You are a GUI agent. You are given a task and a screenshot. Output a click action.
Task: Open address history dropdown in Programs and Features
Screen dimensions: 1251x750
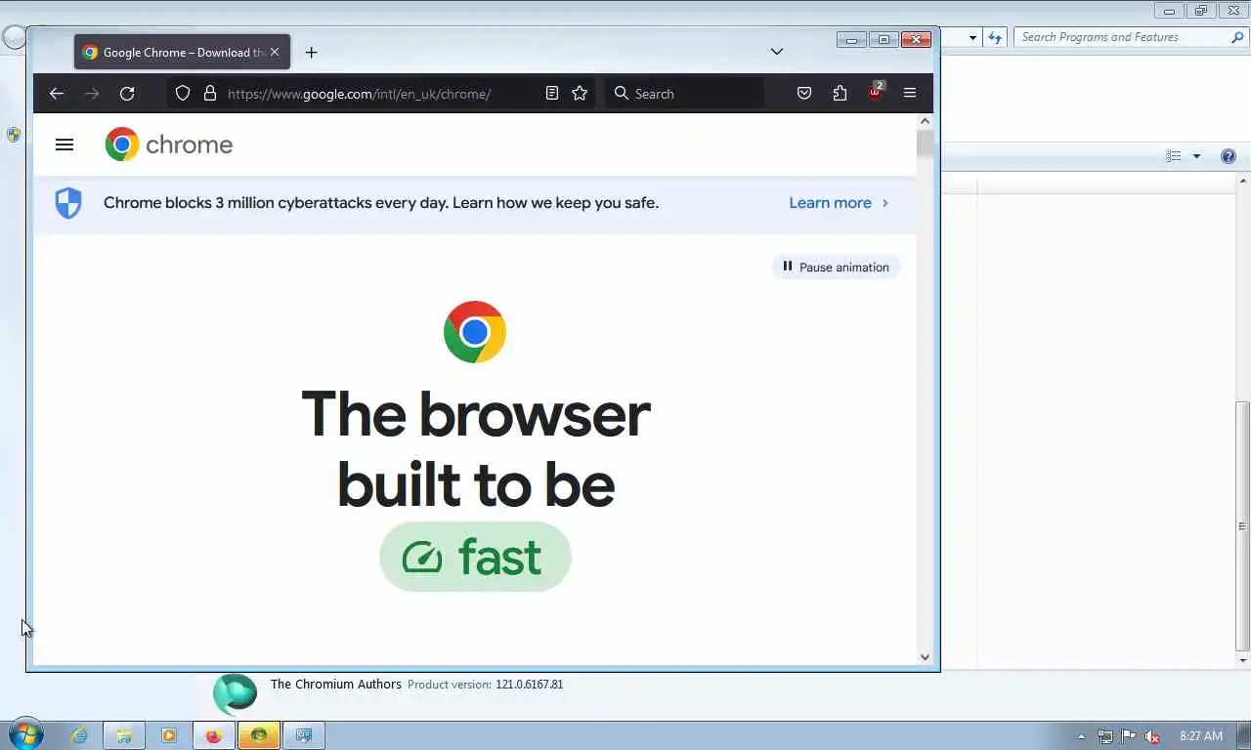[972, 37]
